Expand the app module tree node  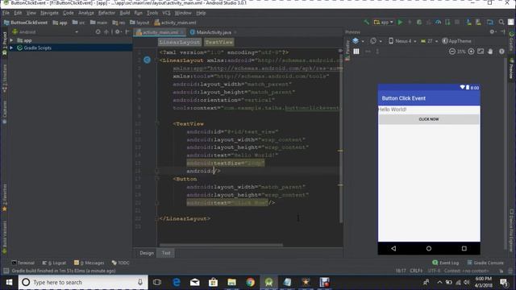tap(11, 40)
